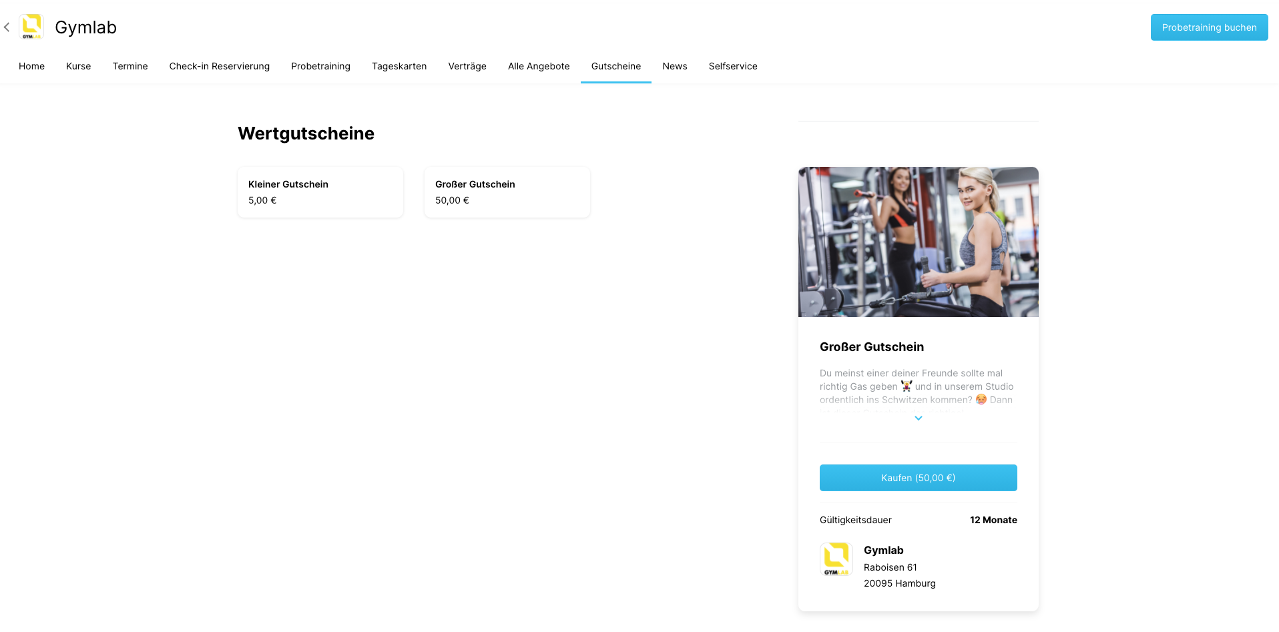This screenshot has height=632, width=1279.
Task: Click the Gymlab logo beside the studio address
Action: click(836, 559)
